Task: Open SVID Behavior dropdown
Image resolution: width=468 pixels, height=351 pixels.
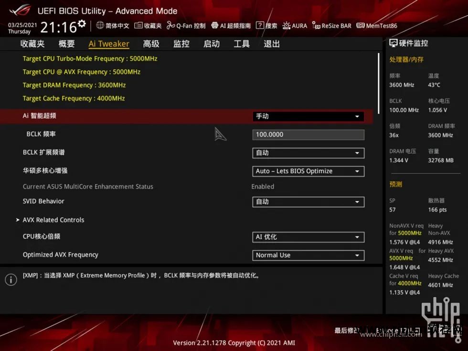Action: click(x=308, y=202)
